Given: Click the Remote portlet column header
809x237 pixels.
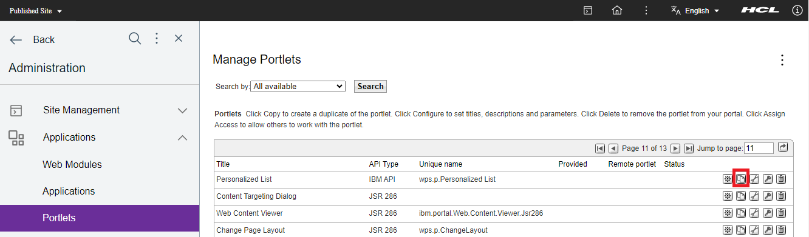Looking at the screenshot, I should (x=632, y=164).
